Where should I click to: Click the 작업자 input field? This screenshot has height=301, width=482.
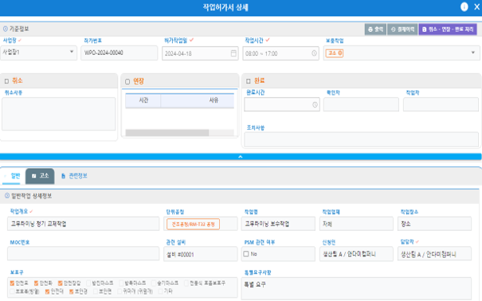click(x=441, y=104)
